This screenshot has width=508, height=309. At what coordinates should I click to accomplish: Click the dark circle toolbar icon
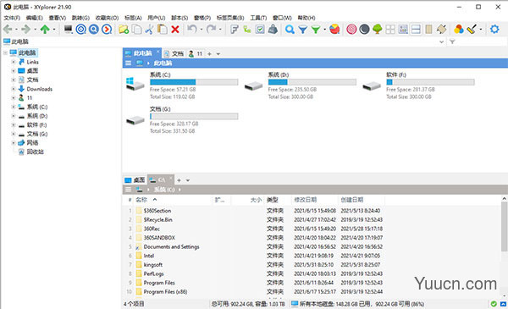tap(364, 30)
